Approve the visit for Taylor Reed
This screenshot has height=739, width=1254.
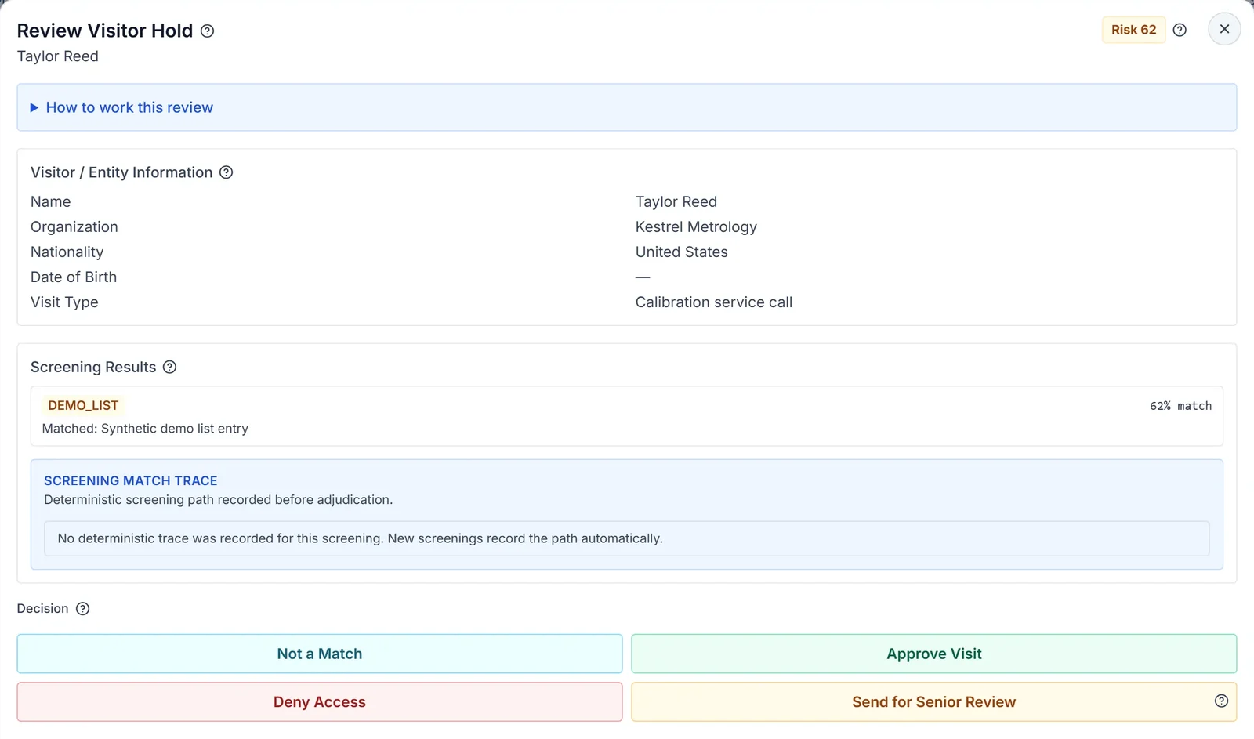tap(934, 654)
